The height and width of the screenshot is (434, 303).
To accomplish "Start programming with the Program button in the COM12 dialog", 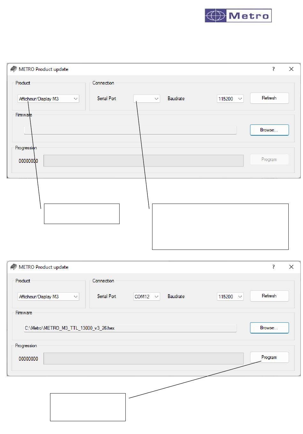I will pyautogui.click(x=269, y=357).
